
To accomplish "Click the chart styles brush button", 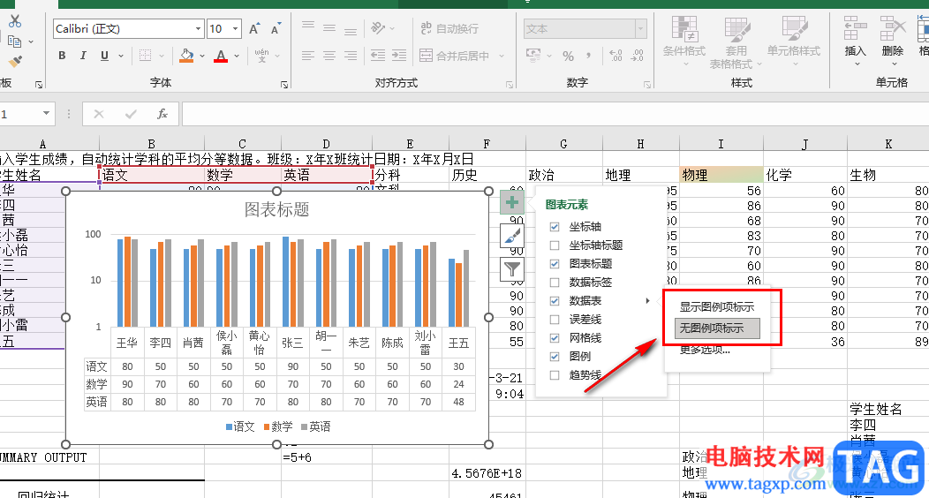I will [512, 237].
